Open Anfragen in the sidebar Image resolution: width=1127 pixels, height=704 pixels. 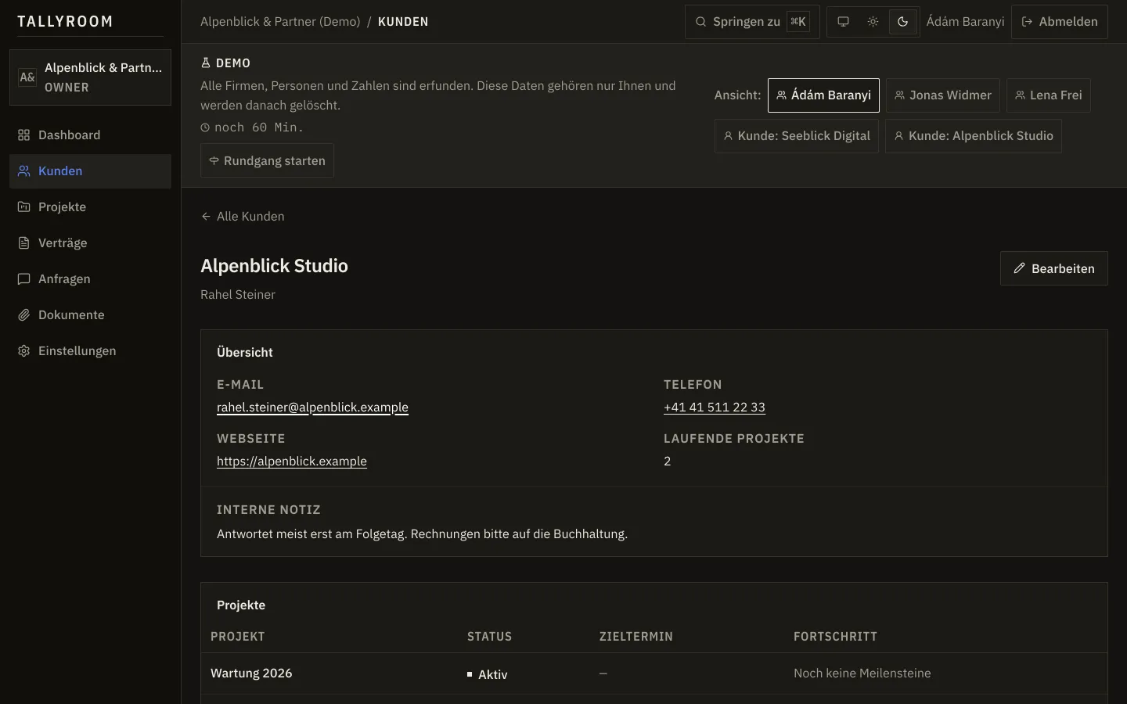90,279
